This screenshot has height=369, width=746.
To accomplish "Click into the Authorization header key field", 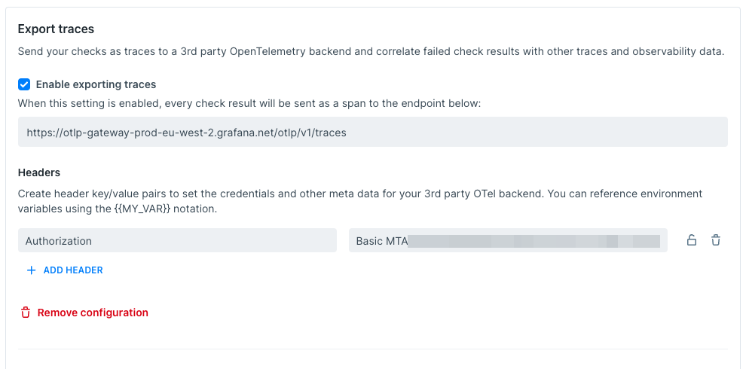I will coord(177,241).
